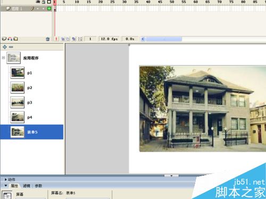Click the 0.0s elapsed time display
This screenshot has width=266, height=199.
point(130,39)
